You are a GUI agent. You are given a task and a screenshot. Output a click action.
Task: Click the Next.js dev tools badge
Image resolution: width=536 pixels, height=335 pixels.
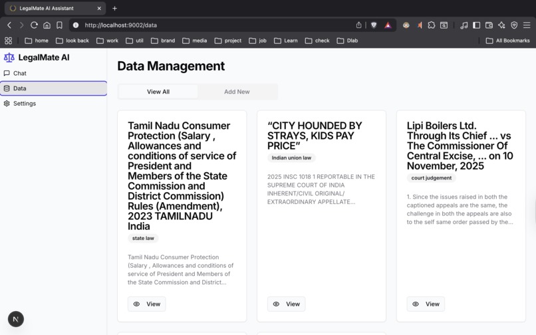16,319
